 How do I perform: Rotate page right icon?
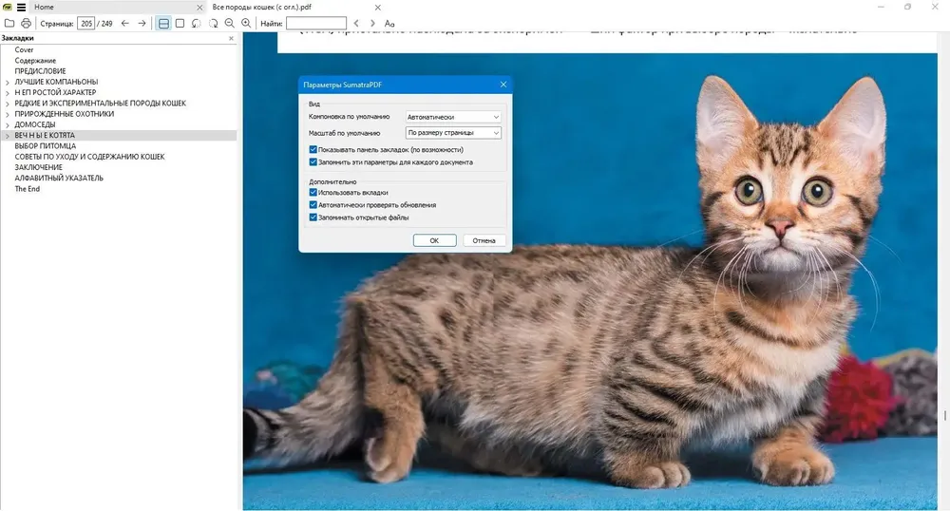(x=213, y=23)
